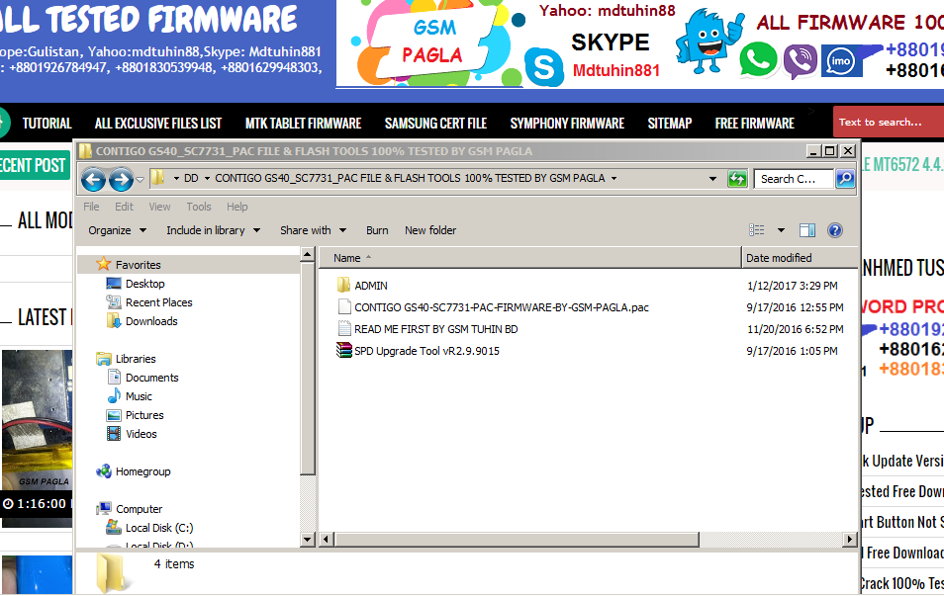Refresh the folder with the green arrows button
Screen dimensions: 944x596
coord(737,179)
